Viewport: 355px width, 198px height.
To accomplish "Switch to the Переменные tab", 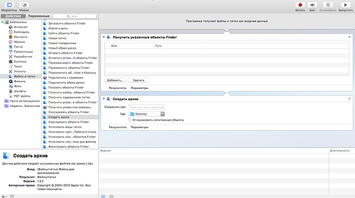I will pos(39,16).
